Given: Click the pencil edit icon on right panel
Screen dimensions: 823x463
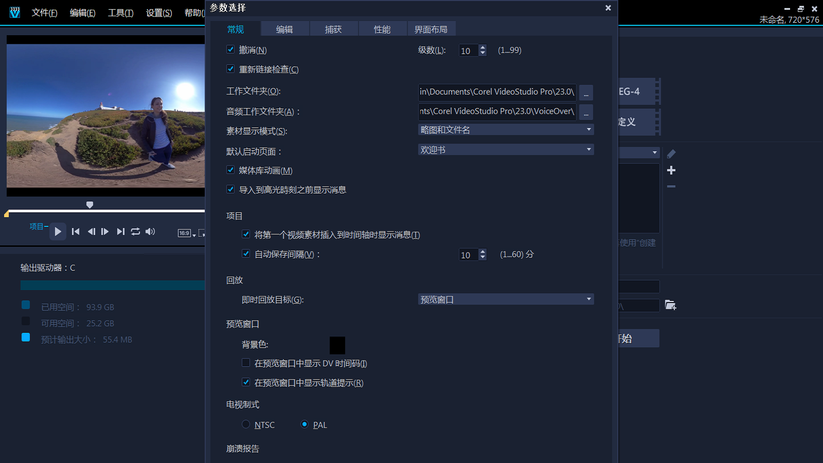Looking at the screenshot, I should pyautogui.click(x=671, y=153).
